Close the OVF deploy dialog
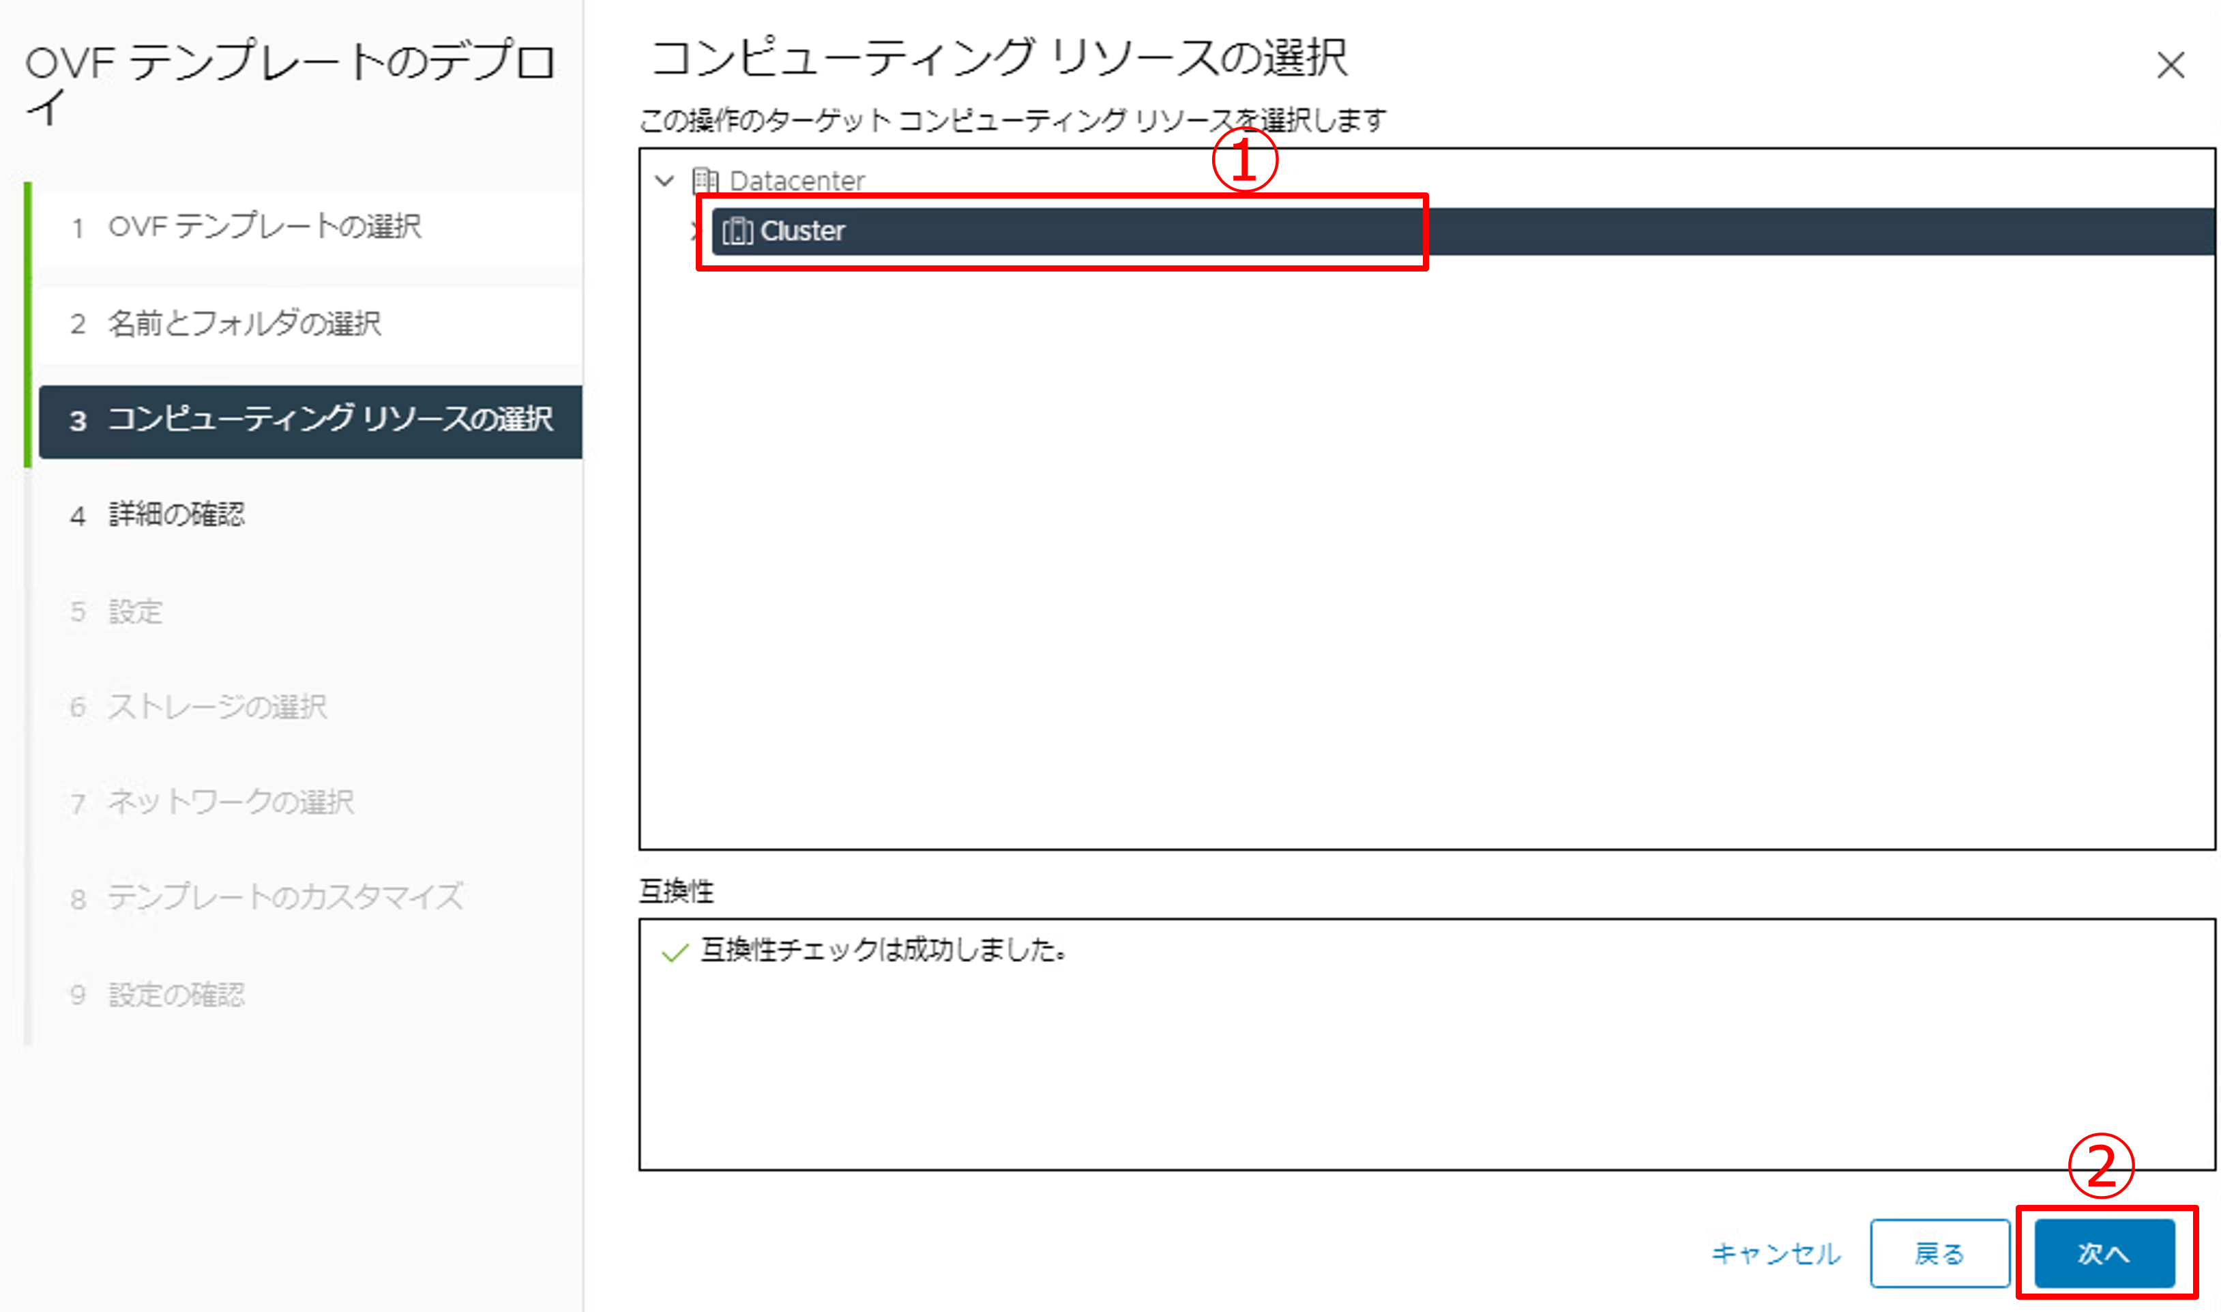 2170,65
